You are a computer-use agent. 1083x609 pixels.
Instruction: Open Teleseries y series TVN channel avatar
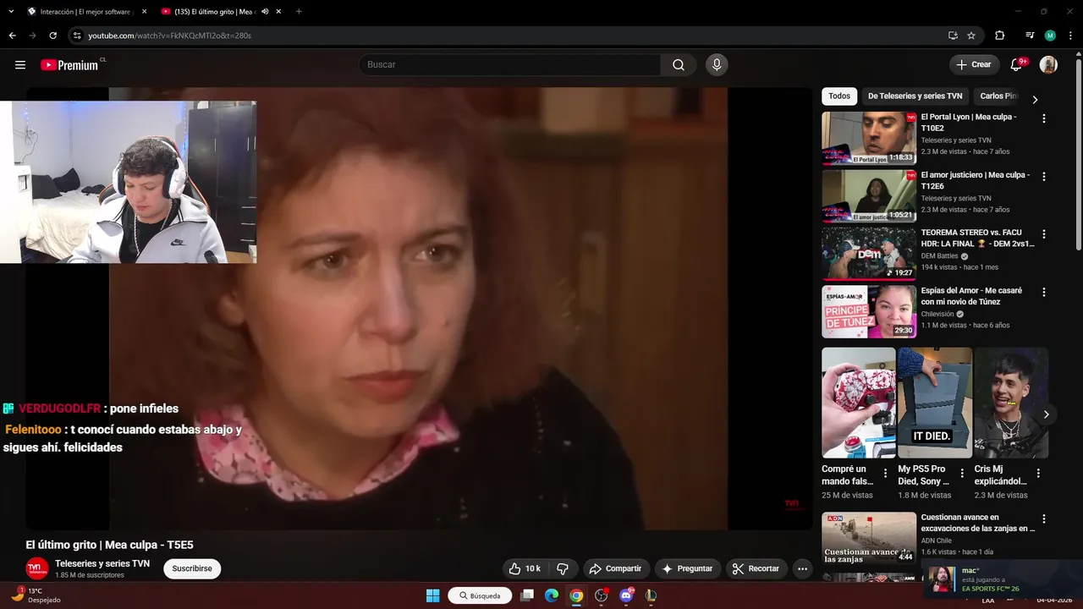tap(37, 569)
